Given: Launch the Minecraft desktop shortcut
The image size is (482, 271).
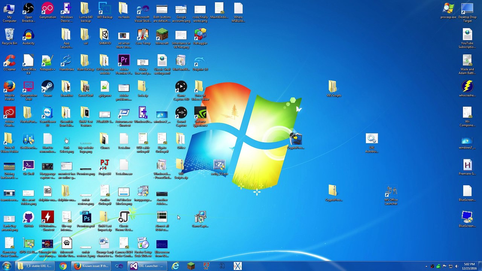Looking at the screenshot, I should (x=162, y=37).
